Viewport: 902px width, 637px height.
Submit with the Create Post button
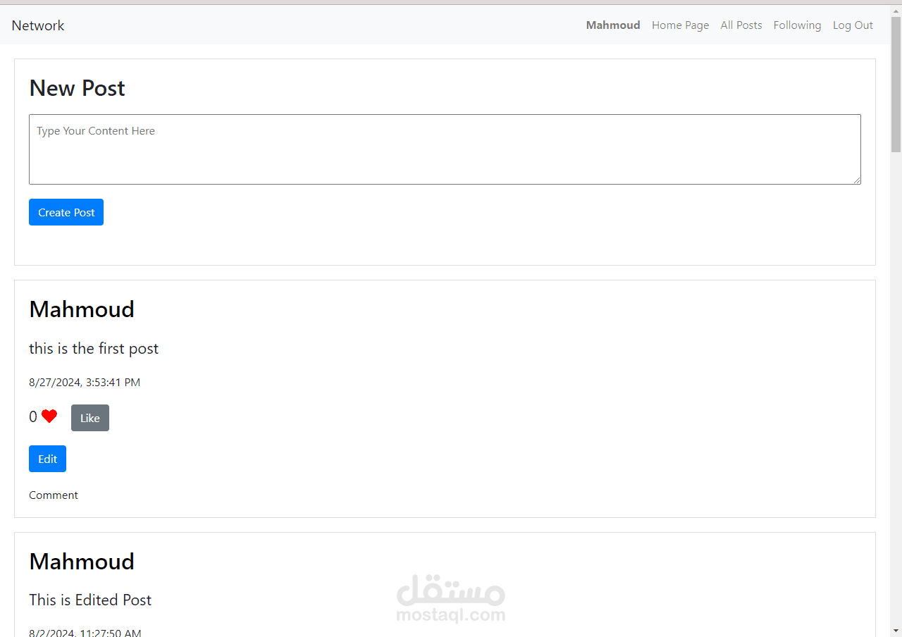[66, 212]
